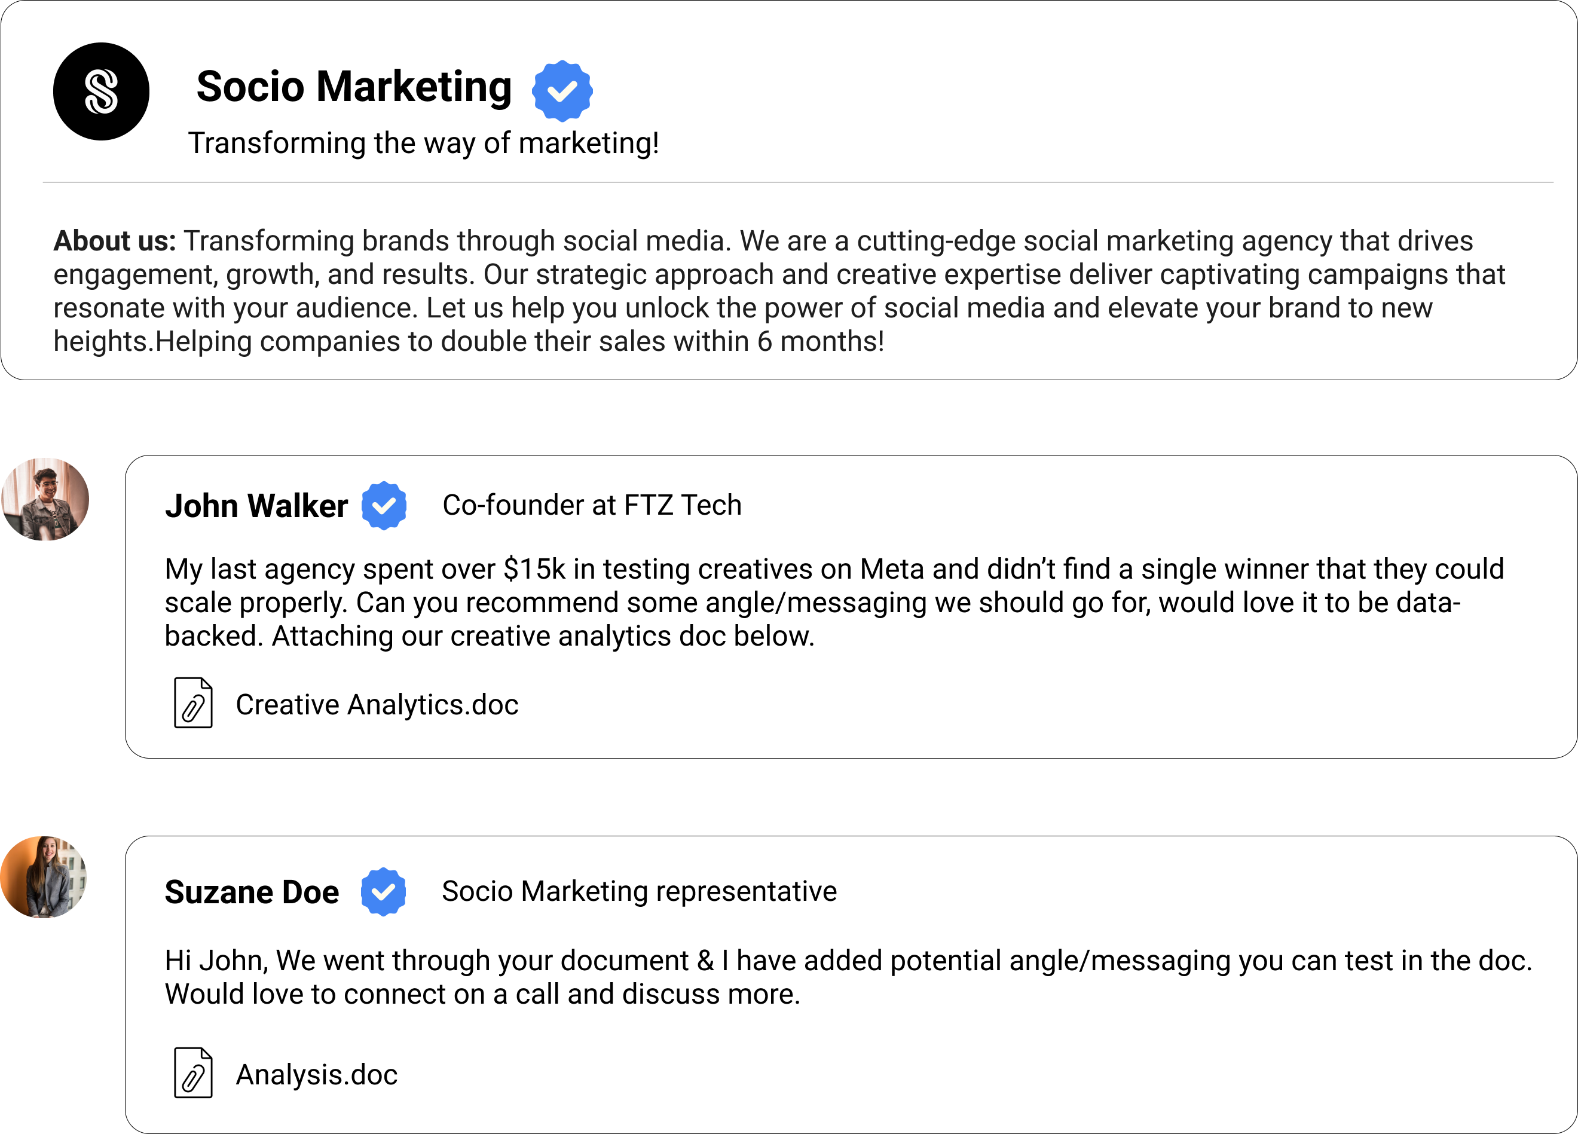Viewport: 1578px width, 1134px height.
Task: Click the divider line below the tagline
Action: point(797,182)
